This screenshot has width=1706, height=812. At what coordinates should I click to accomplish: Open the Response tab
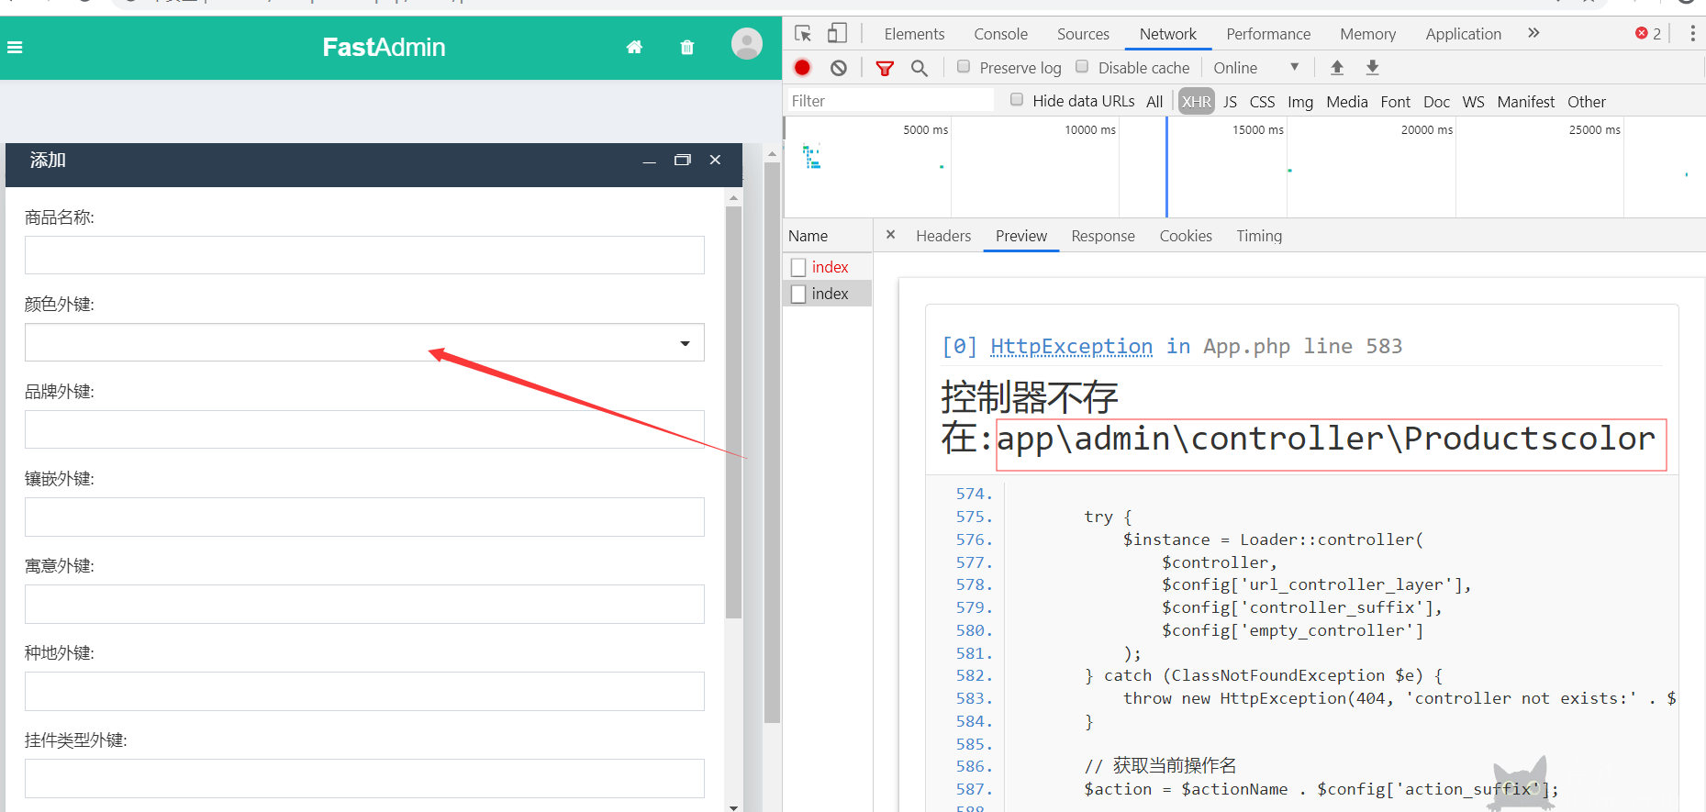[1102, 236]
